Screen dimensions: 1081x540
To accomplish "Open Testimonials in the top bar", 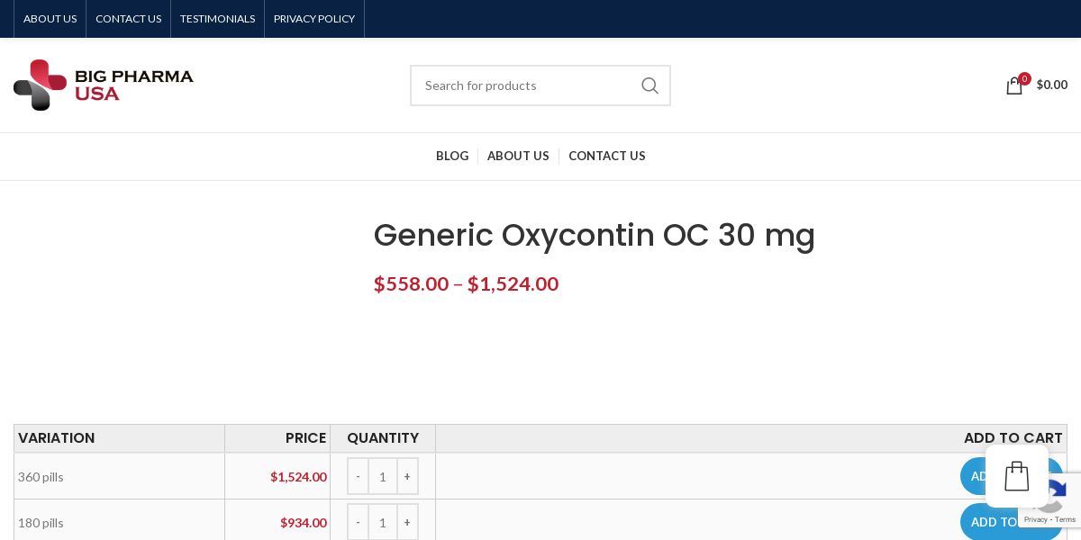I will (217, 19).
